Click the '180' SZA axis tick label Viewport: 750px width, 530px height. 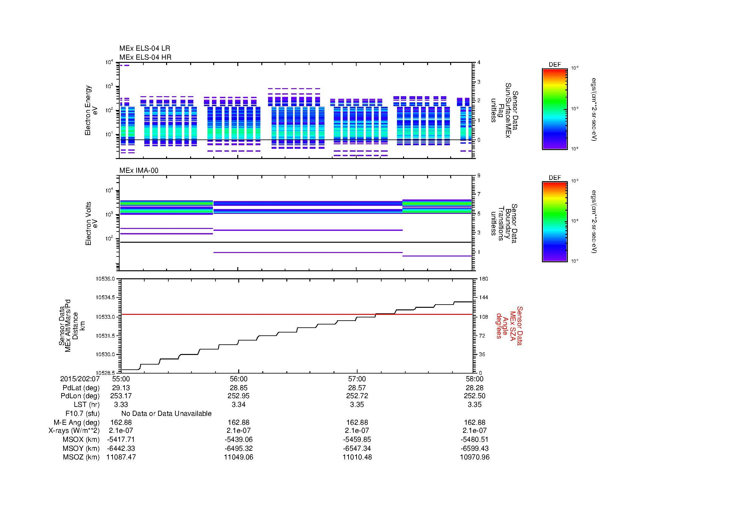coord(483,279)
